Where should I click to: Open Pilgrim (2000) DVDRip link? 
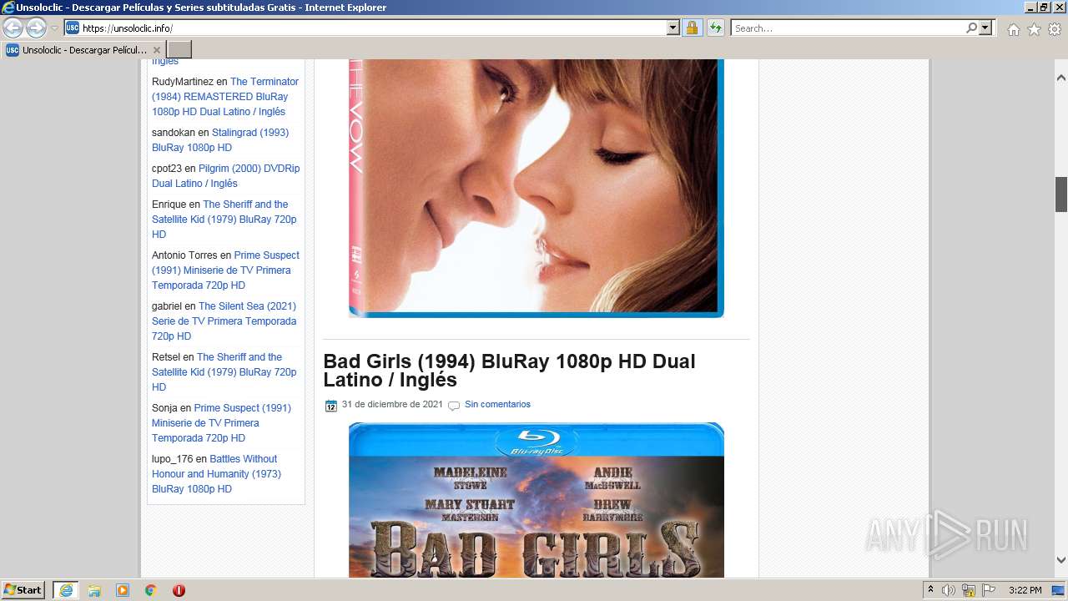click(x=225, y=176)
